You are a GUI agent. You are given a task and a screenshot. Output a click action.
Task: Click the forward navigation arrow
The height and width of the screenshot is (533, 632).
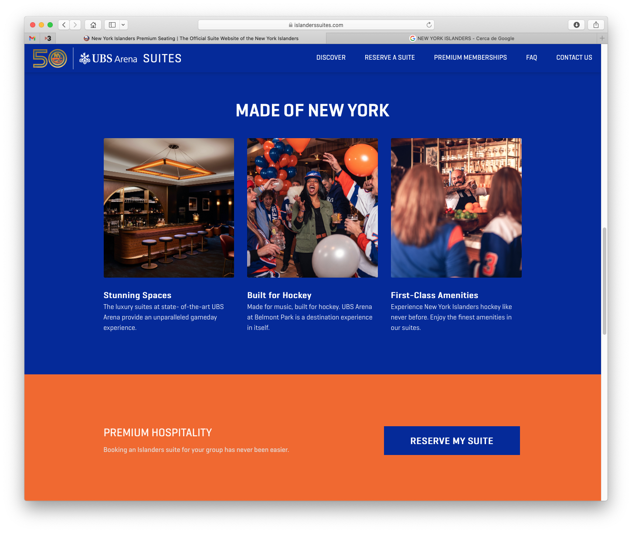coord(75,25)
